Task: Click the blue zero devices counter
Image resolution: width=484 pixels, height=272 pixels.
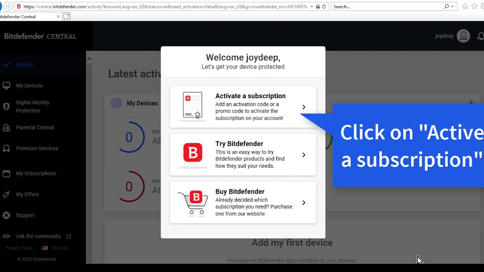Action: [129, 137]
